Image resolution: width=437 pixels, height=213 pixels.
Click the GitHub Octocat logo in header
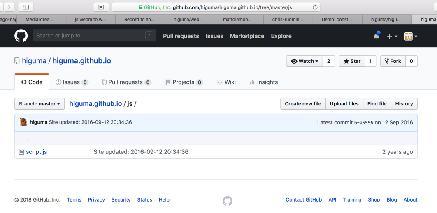(21, 36)
